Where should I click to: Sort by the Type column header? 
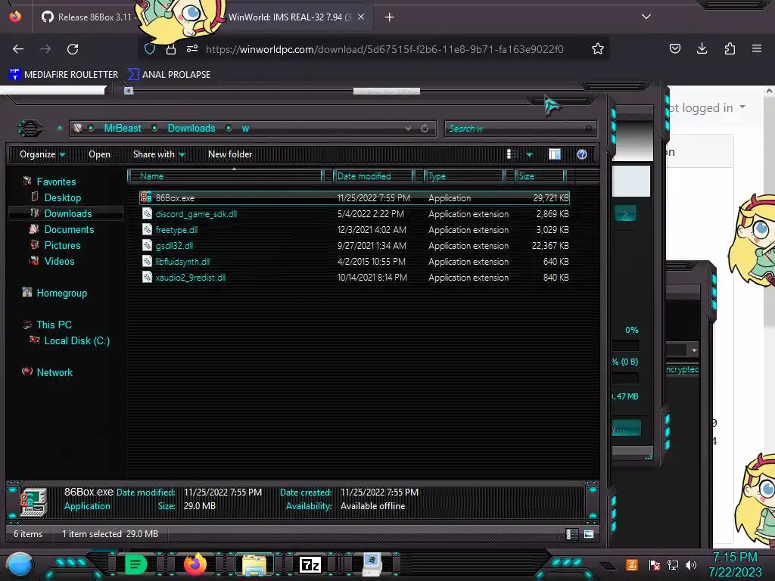click(464, 176)
